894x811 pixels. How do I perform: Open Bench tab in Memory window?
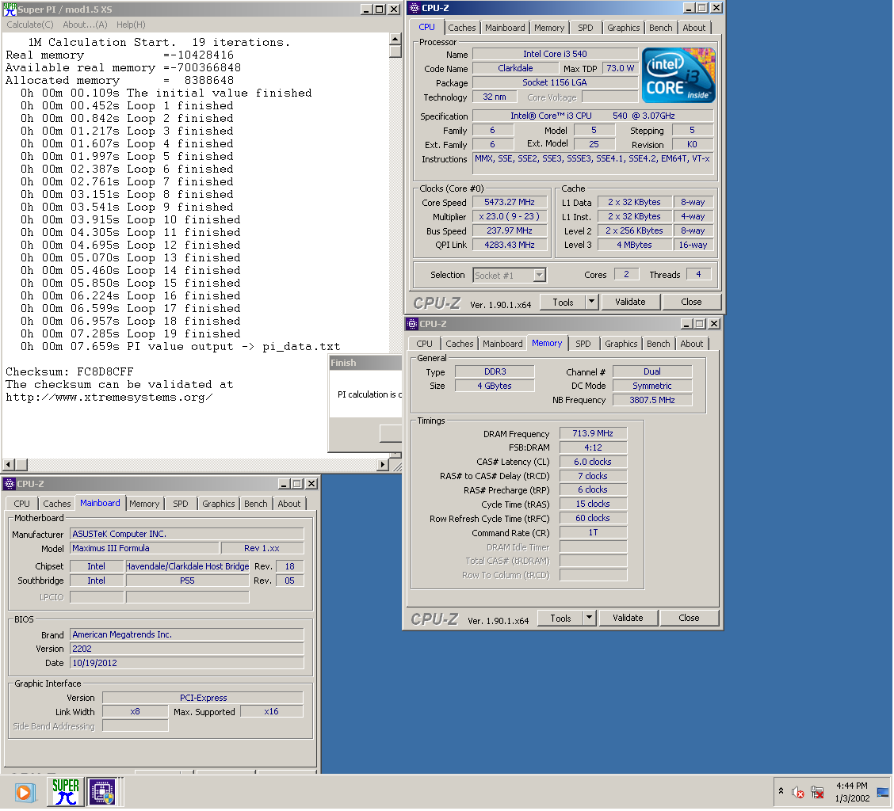point(659,344)
